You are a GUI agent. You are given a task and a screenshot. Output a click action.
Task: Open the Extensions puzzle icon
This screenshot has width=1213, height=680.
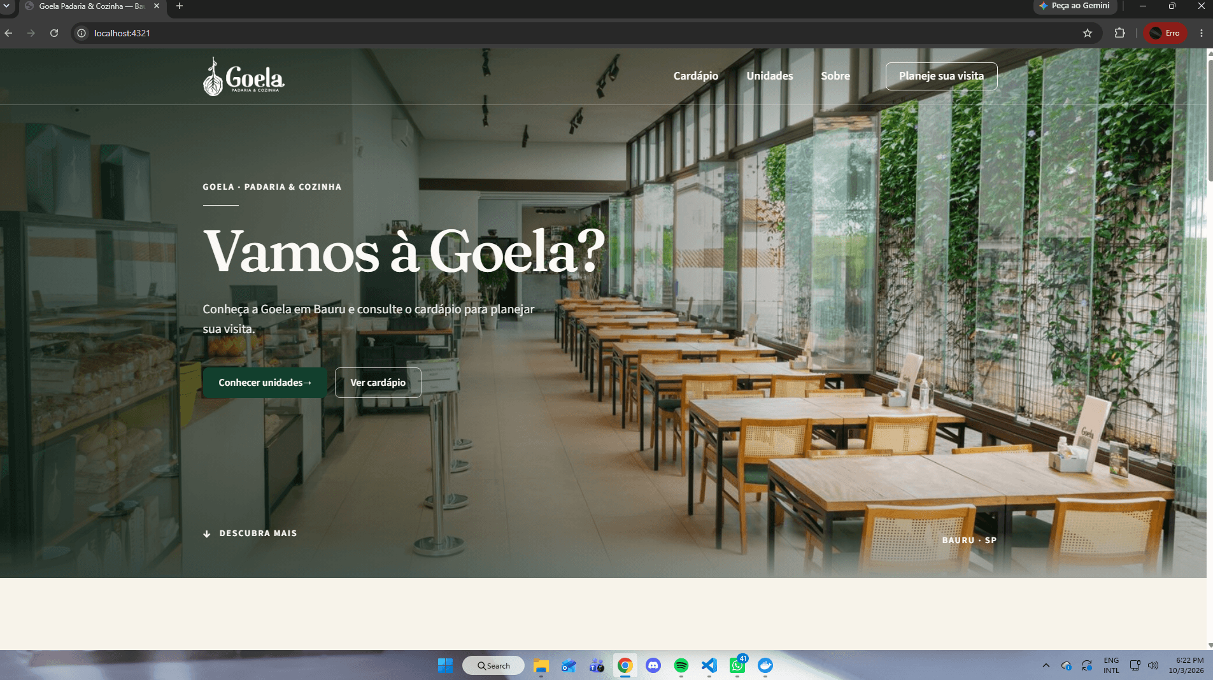coord(1119,33)
